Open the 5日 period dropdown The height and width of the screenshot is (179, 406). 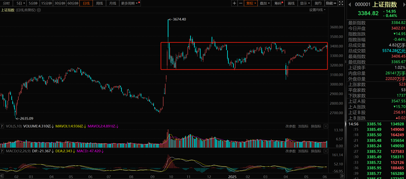[21, 3]
